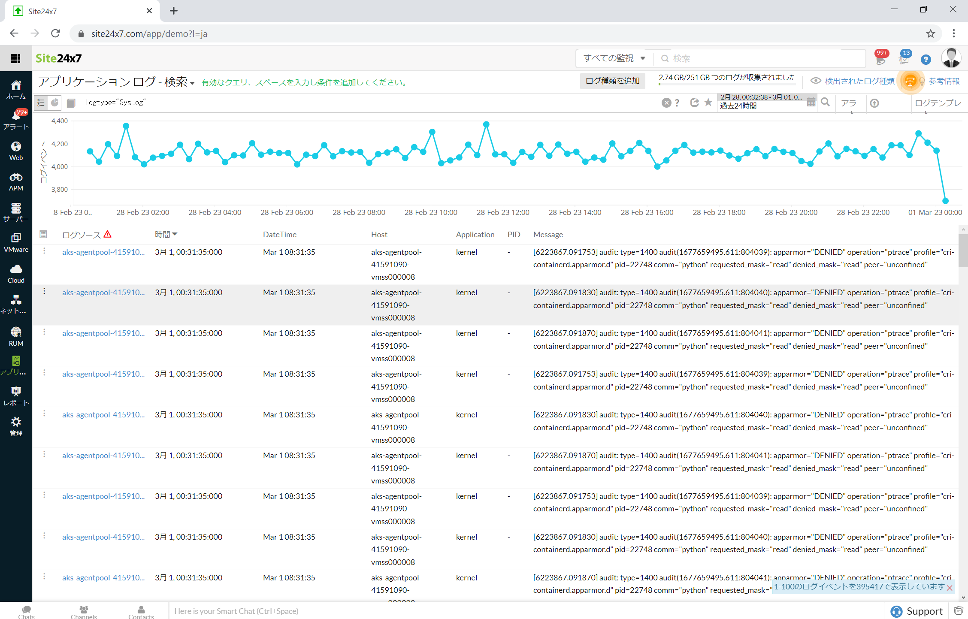This screenshot has width=968, height=619.
Task: Switch to pie chart view toggle
Action: tap(55, 103)
